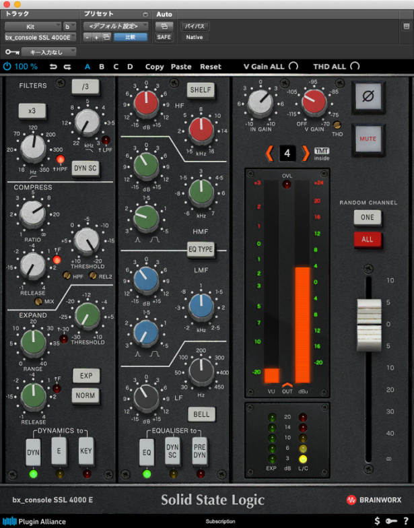This screenshot has height=528, width=414.
Task: Click the compressor HPF screw control
Action: tap(67, 276)
